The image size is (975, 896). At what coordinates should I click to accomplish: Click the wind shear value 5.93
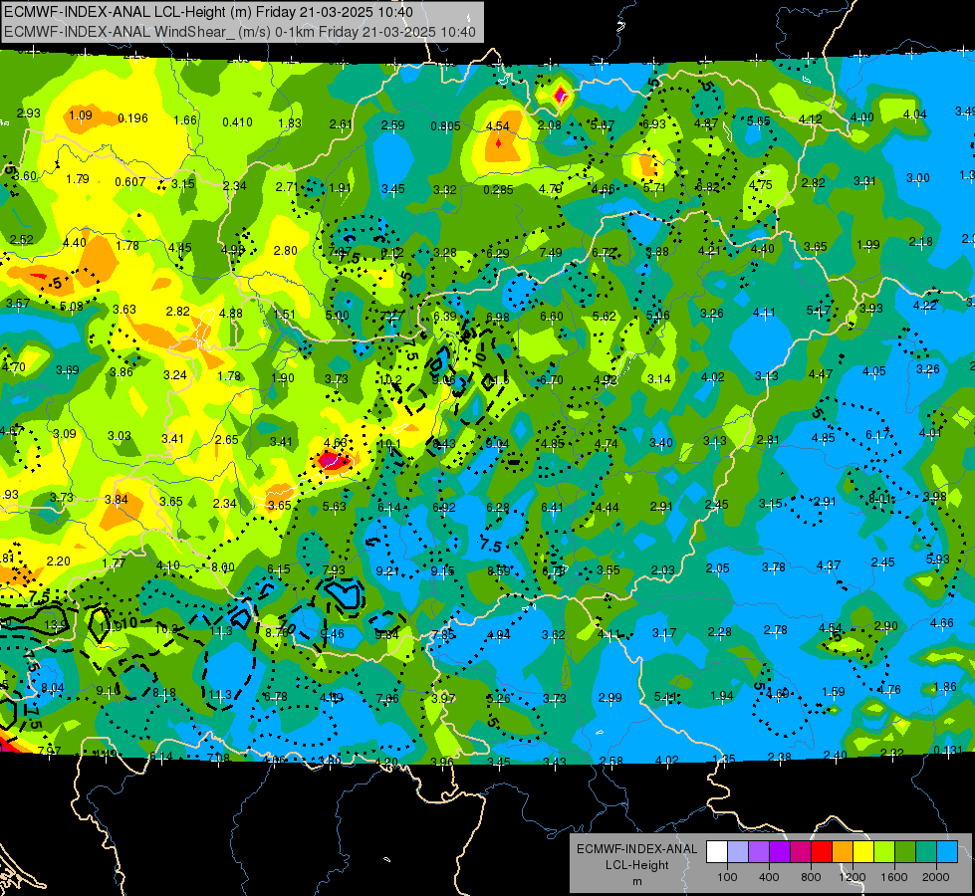coord(938,559)
